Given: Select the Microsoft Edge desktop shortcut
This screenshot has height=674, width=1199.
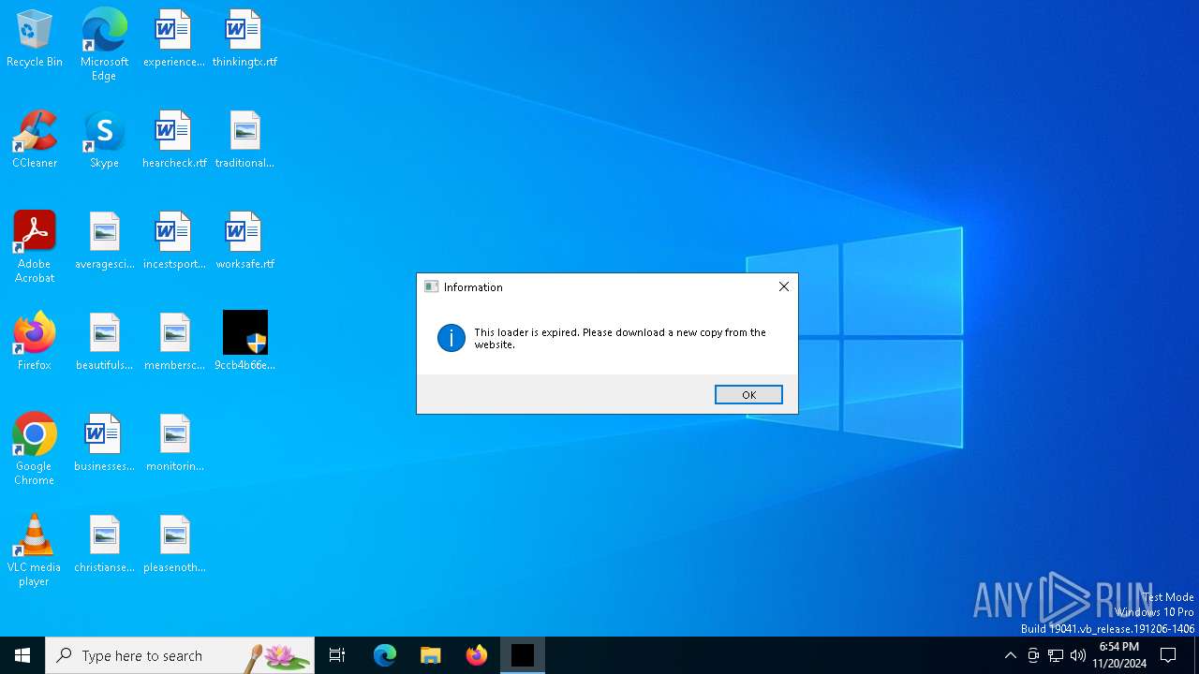Looking at the screenshot, I should [104, 44].
